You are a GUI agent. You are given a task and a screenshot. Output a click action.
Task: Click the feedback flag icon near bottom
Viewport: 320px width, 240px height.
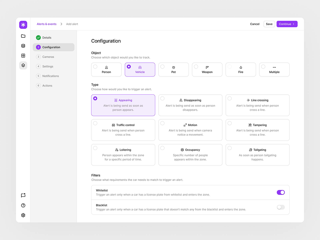point(23,196)
